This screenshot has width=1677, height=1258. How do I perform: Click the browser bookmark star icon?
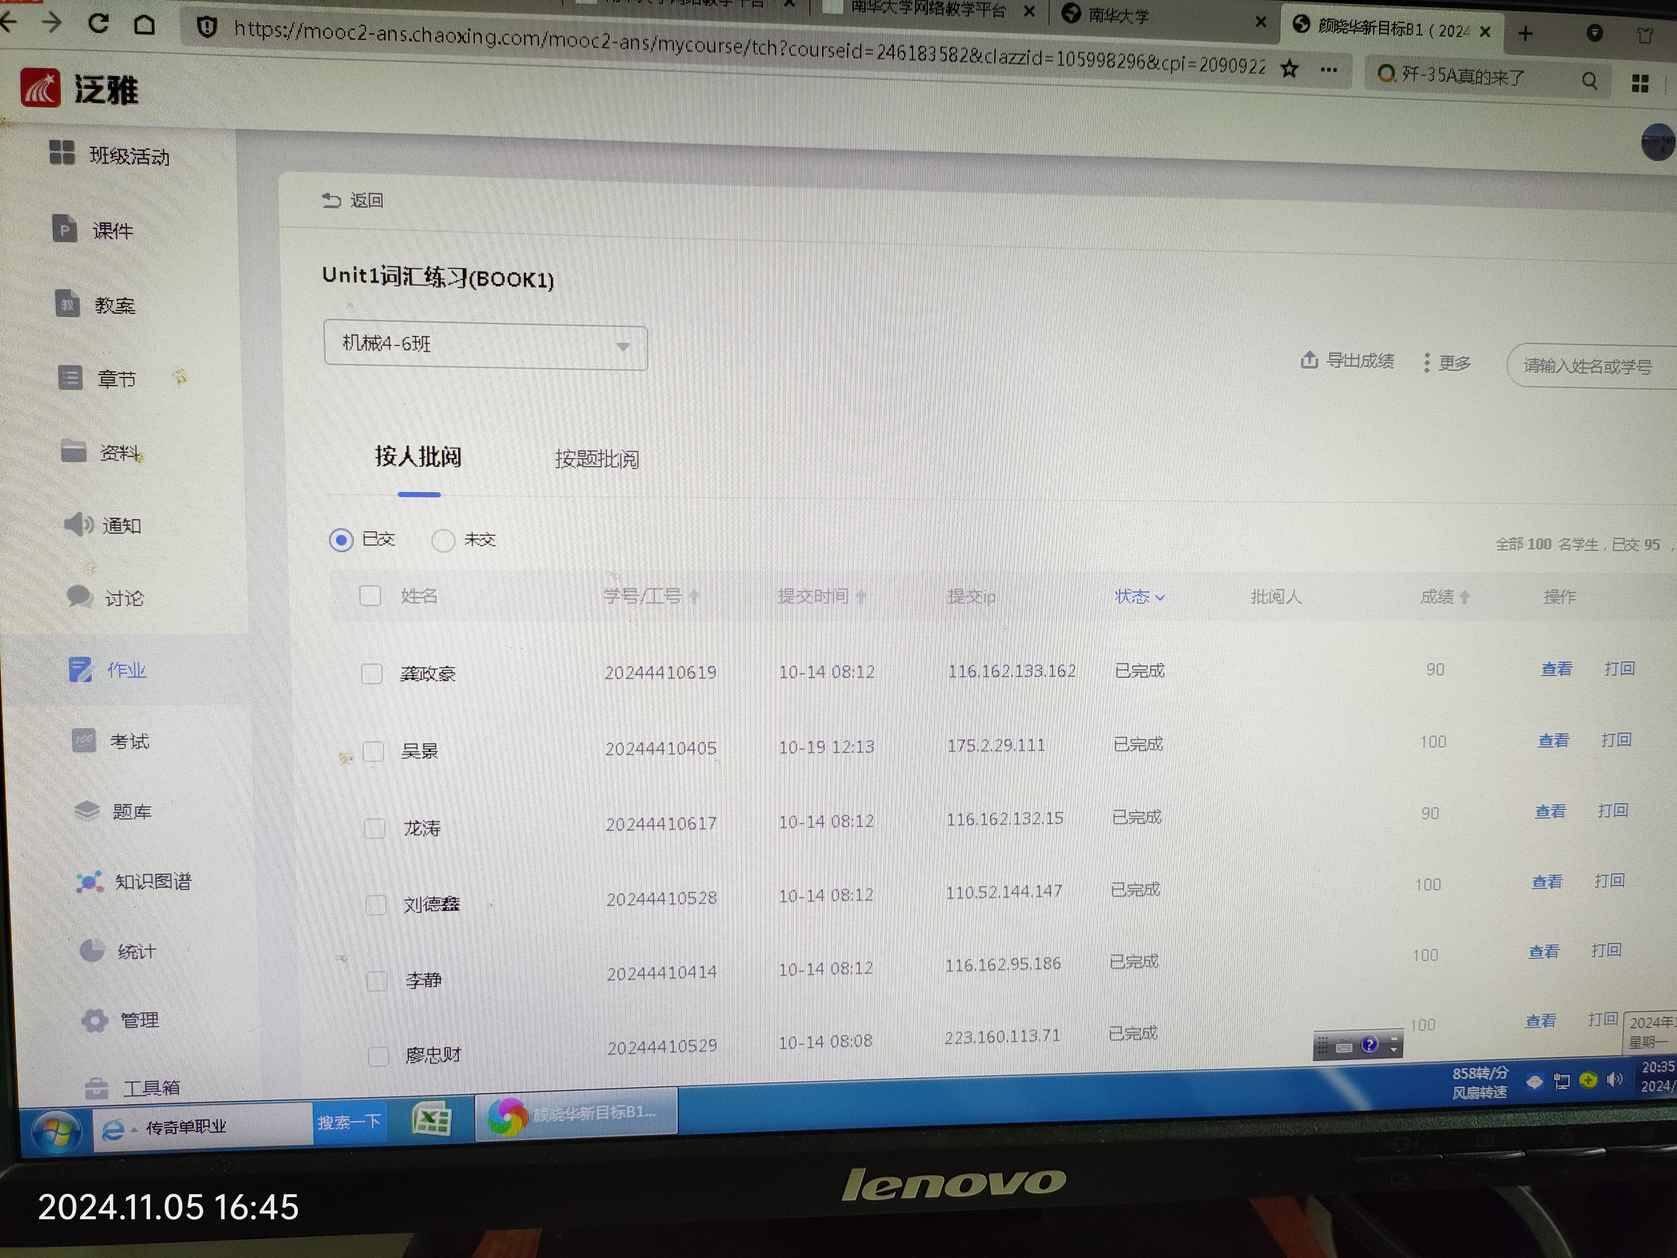[1290, 69]
